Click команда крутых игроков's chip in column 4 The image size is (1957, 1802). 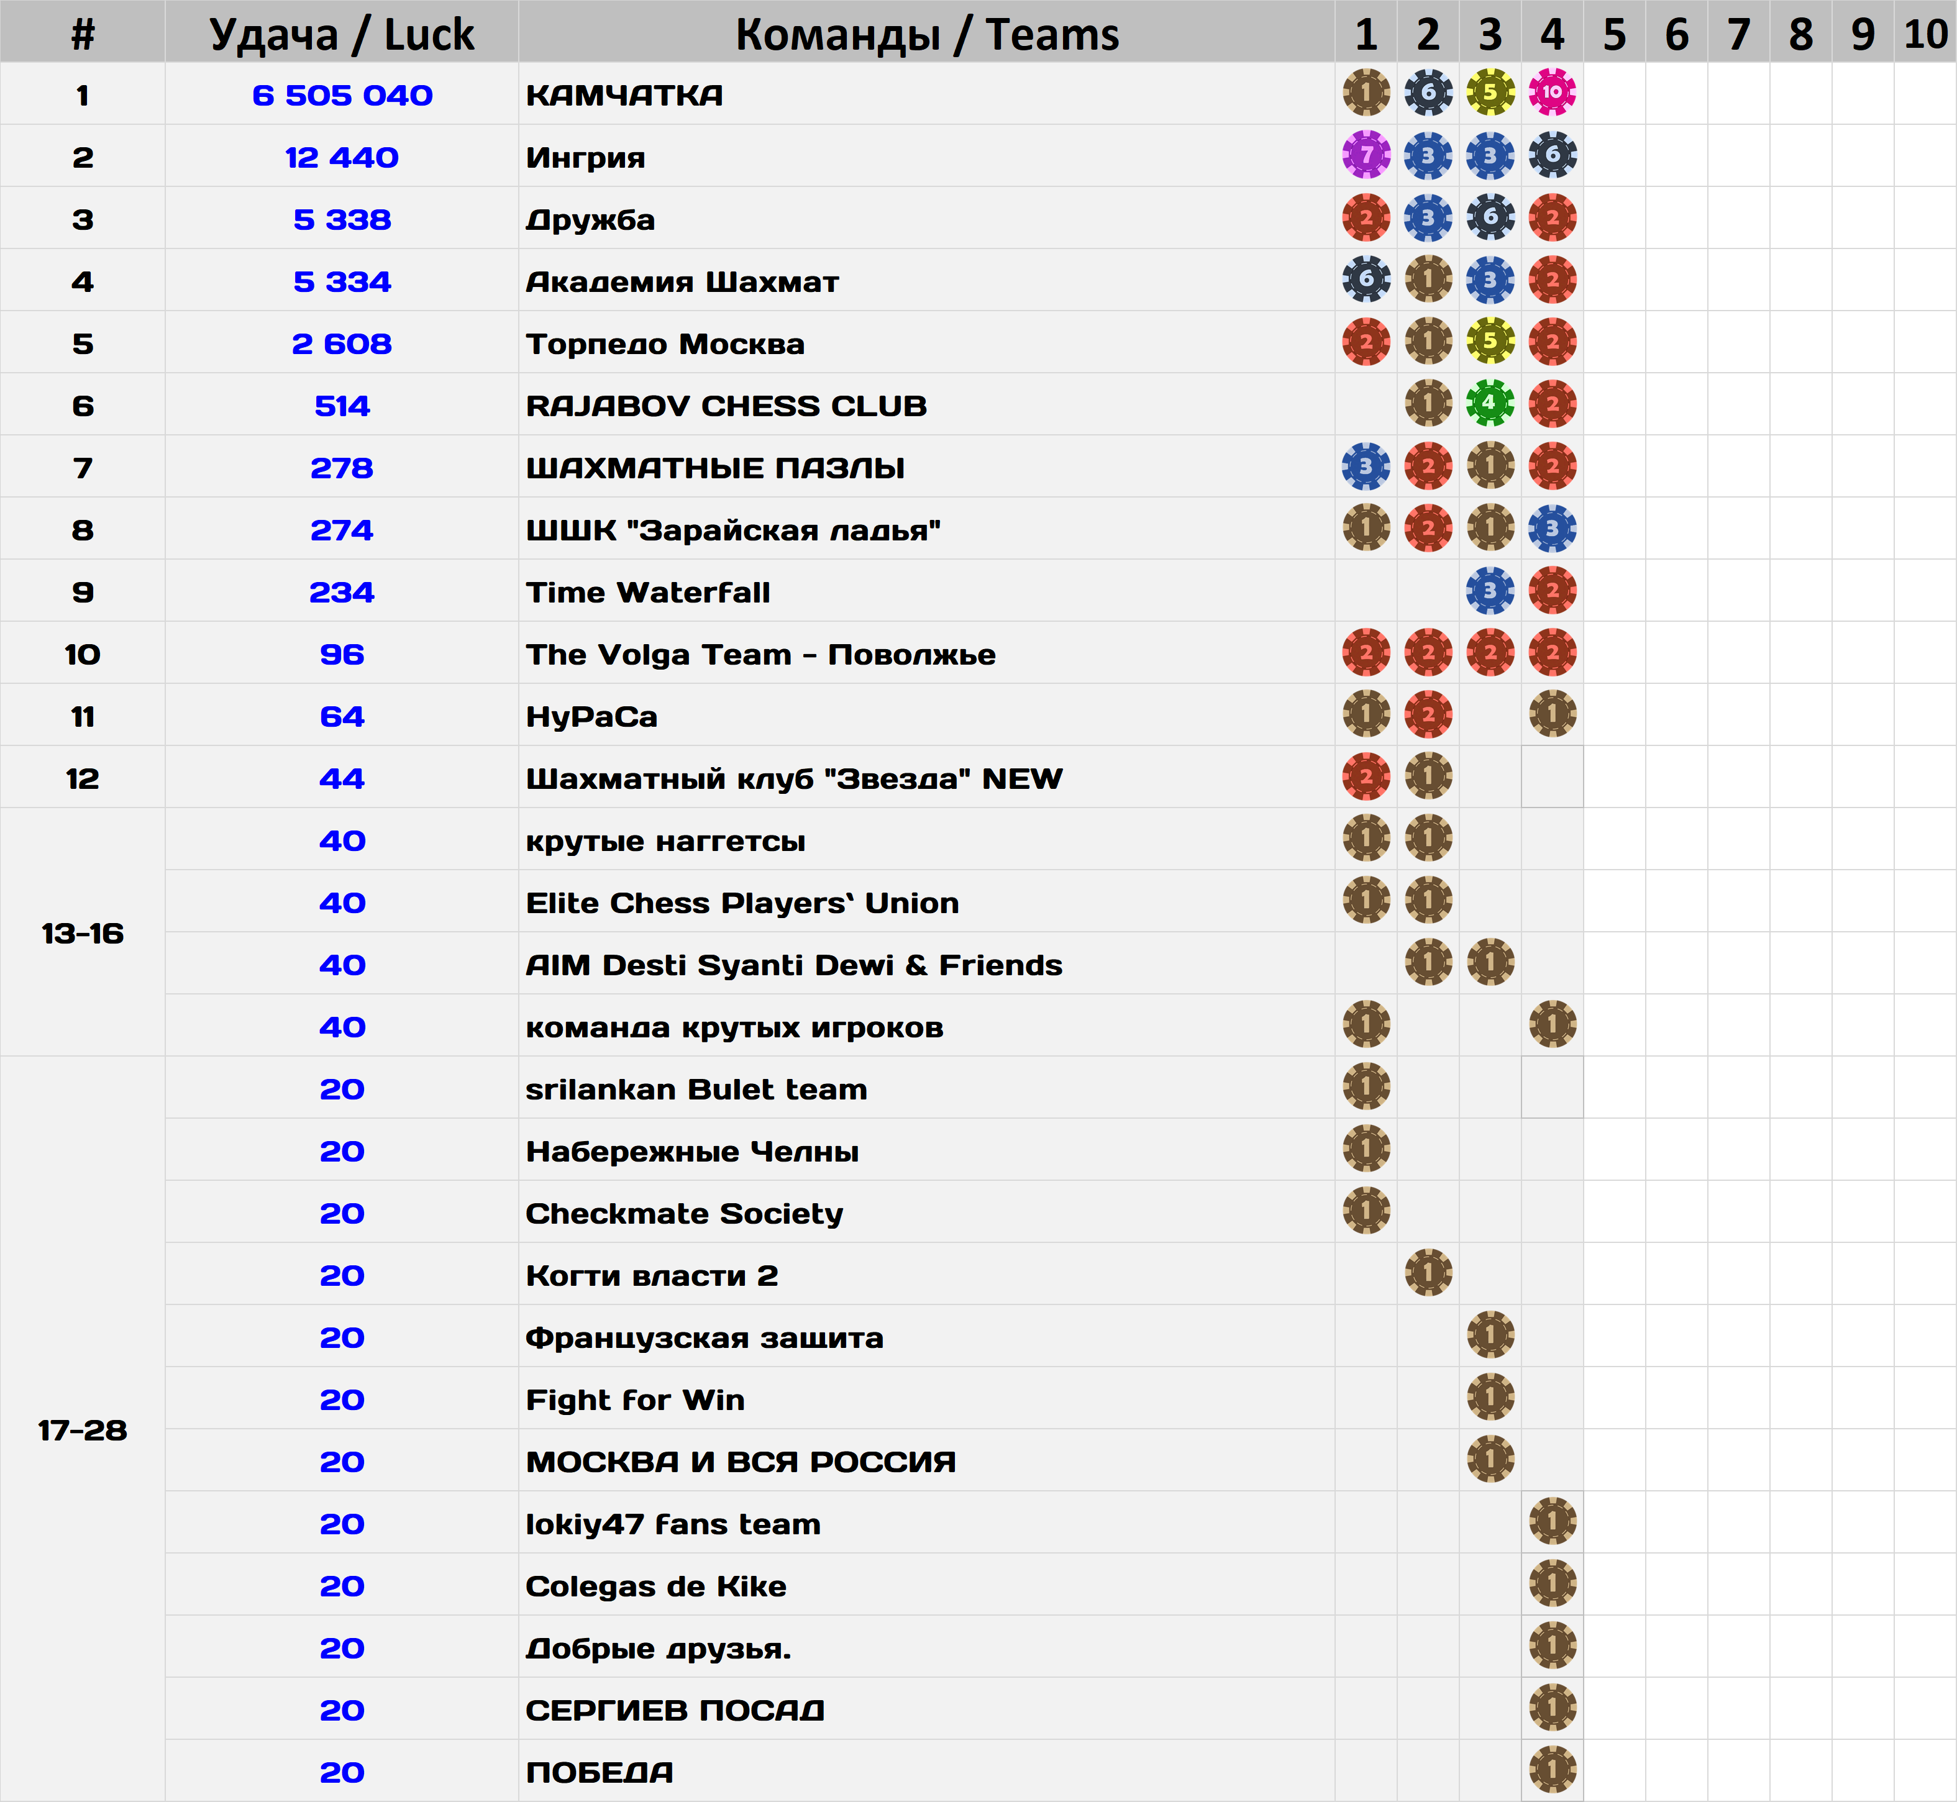(x=1553, y=1025)
